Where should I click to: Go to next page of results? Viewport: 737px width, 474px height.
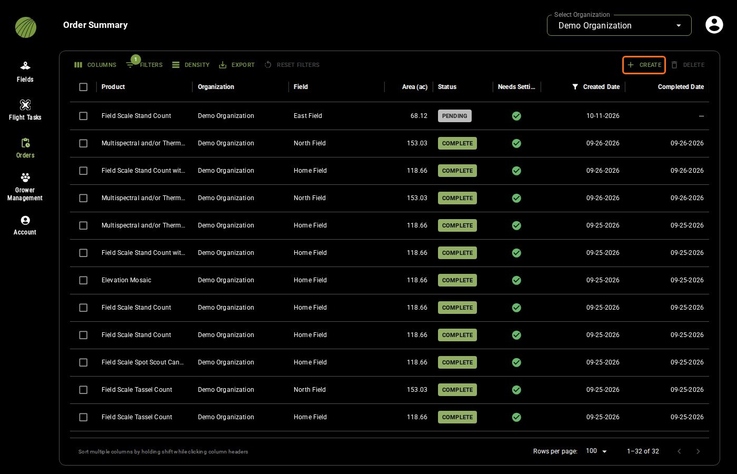(698, 451)
